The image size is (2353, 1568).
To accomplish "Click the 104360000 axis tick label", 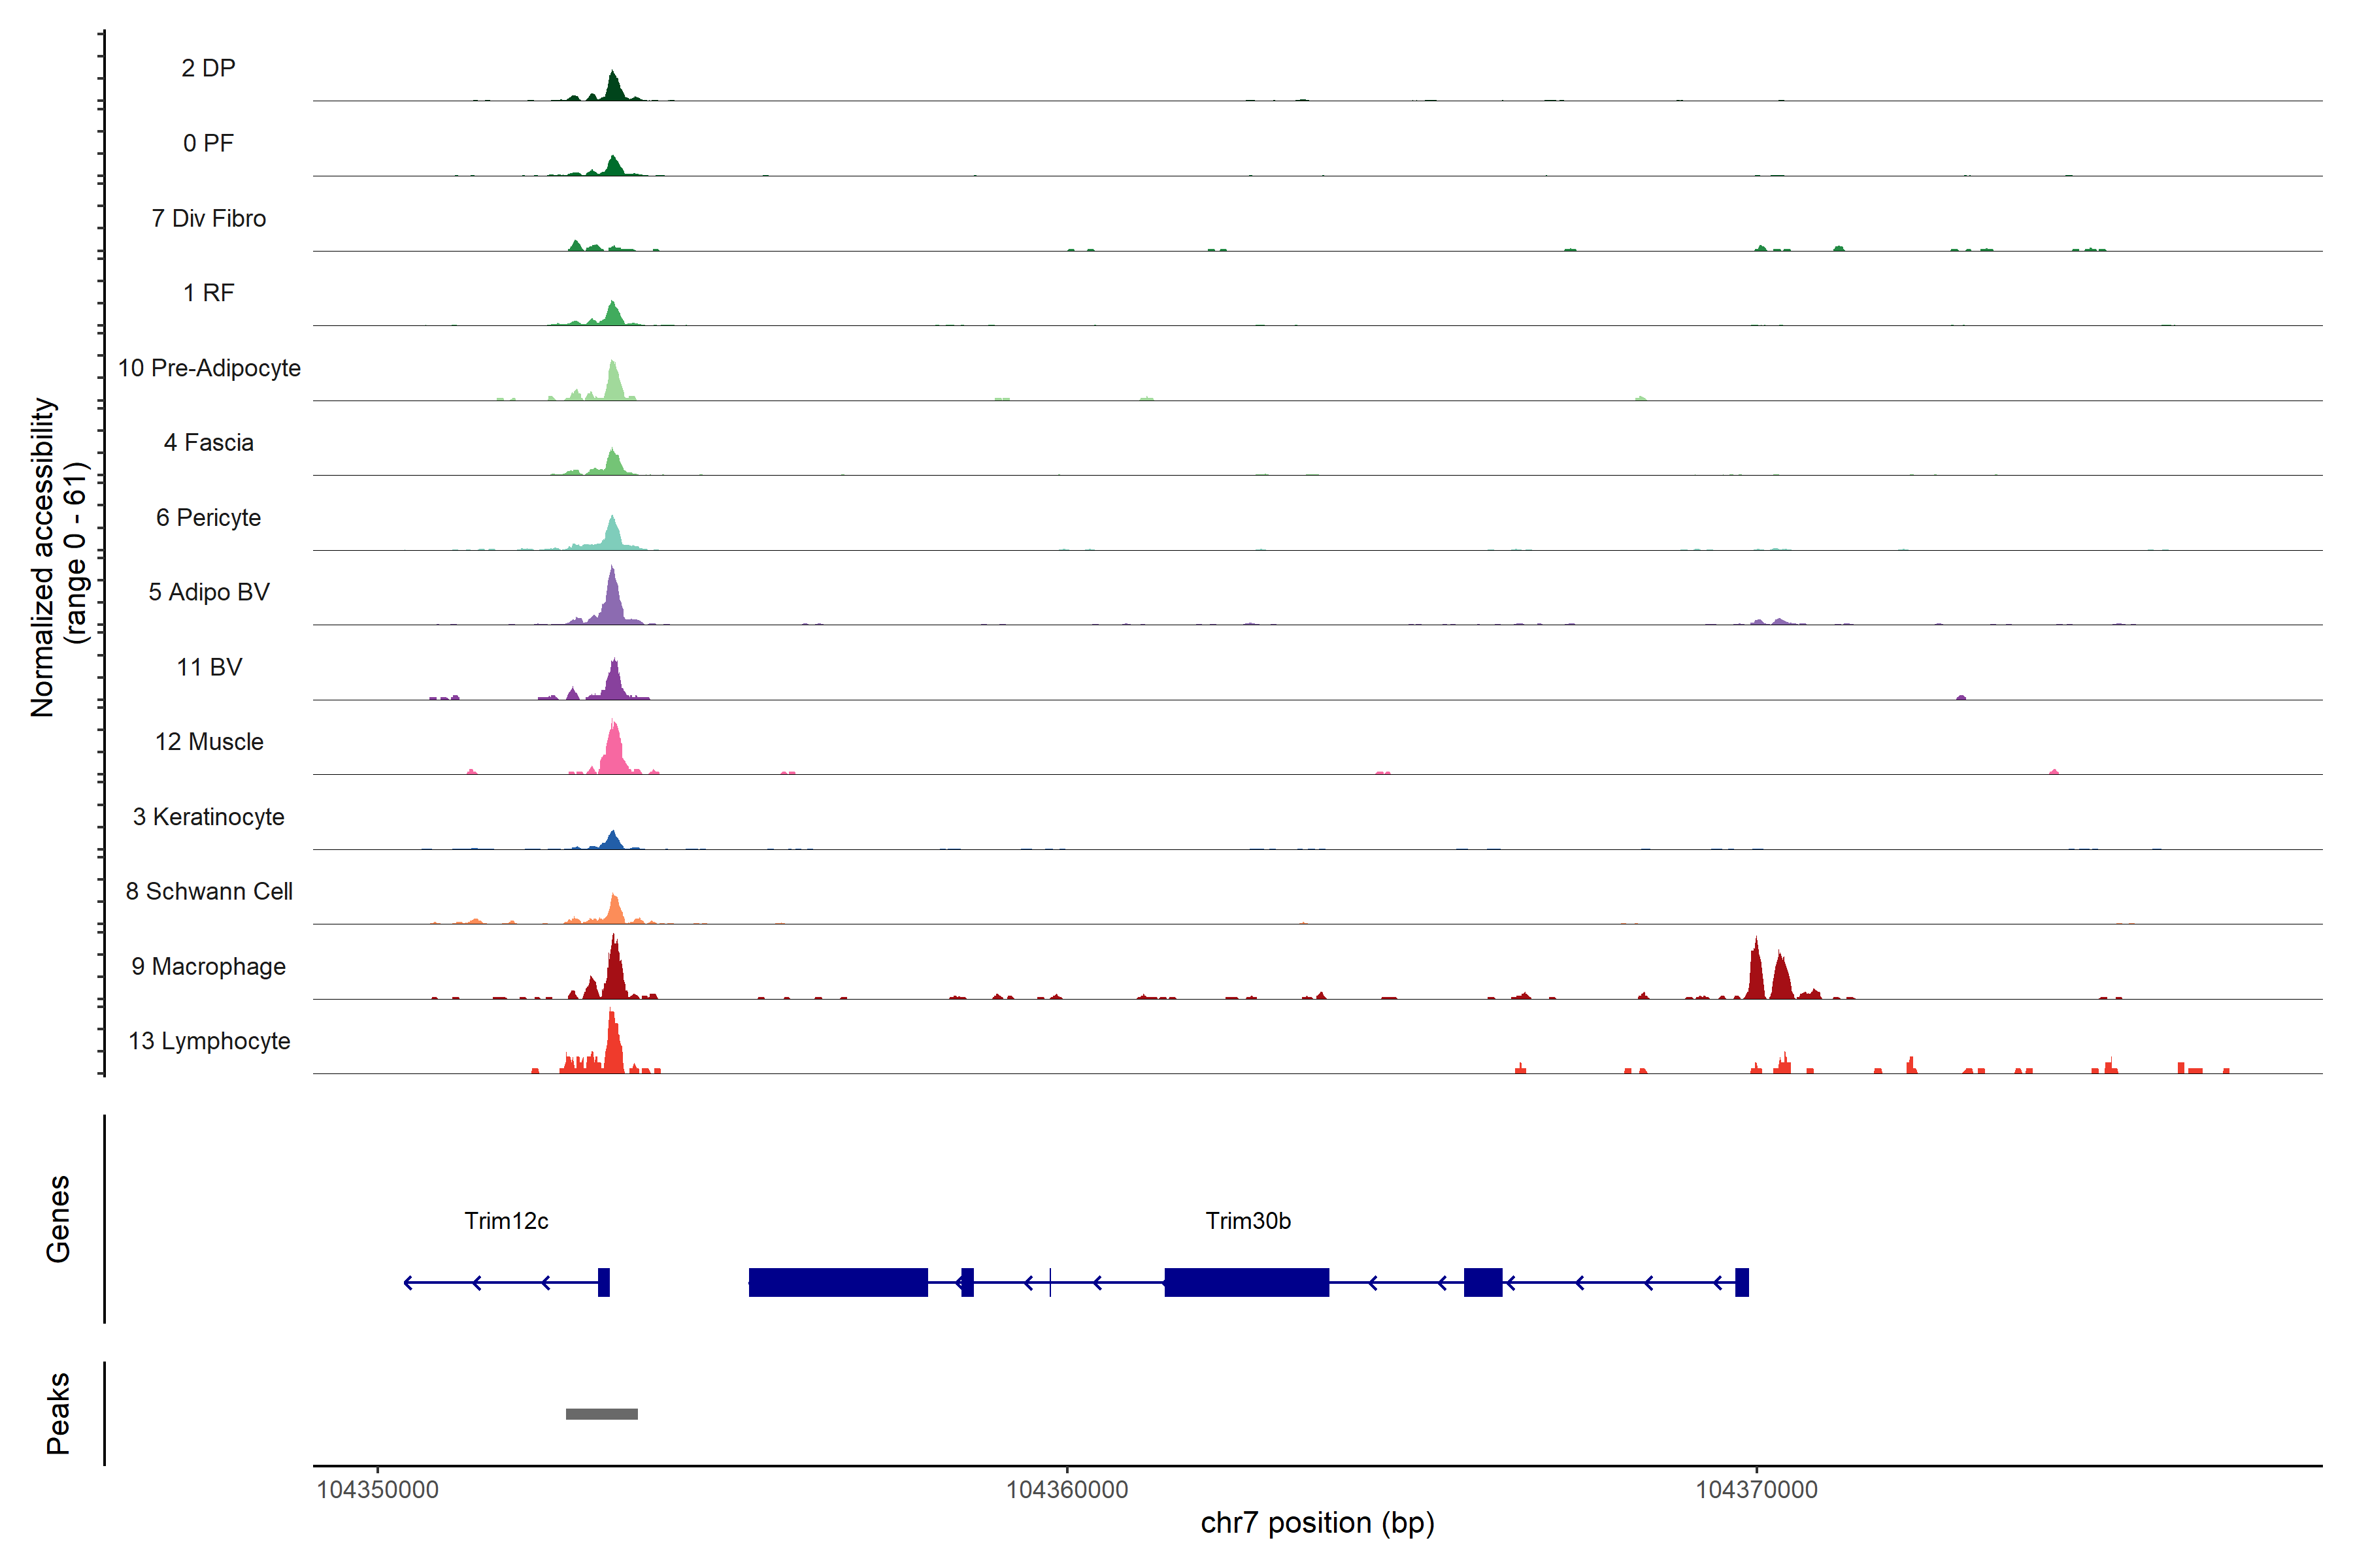I will coord(1067,1490).
